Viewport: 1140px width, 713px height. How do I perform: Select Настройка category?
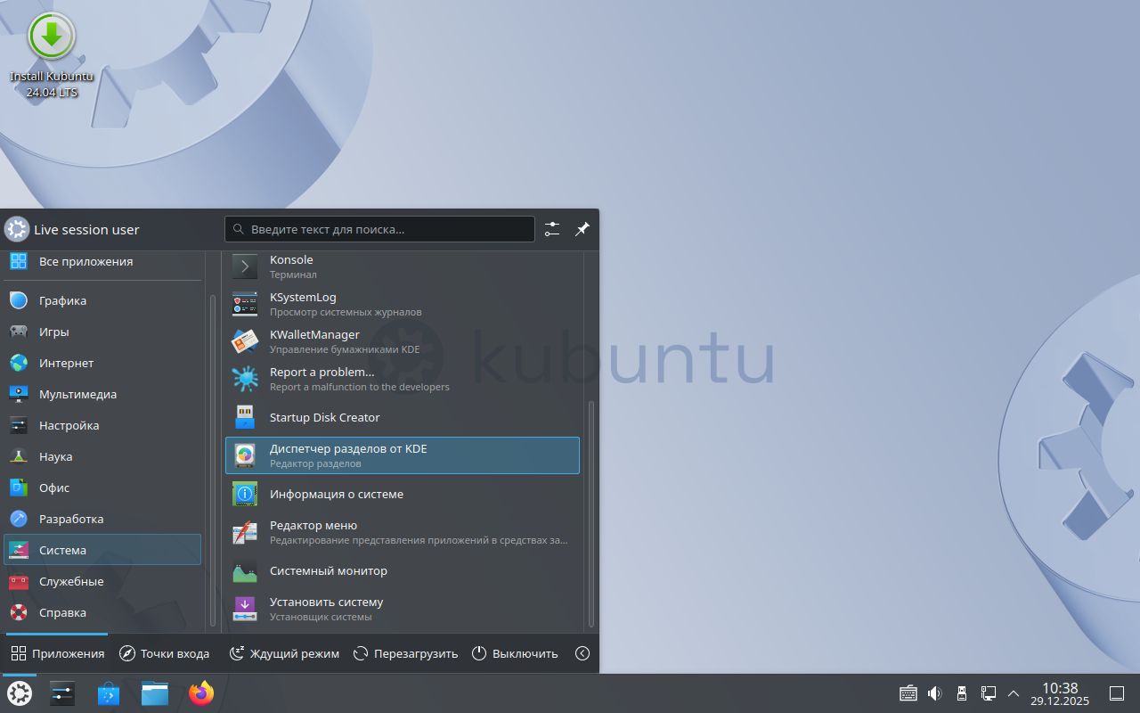tap(102, 425)
